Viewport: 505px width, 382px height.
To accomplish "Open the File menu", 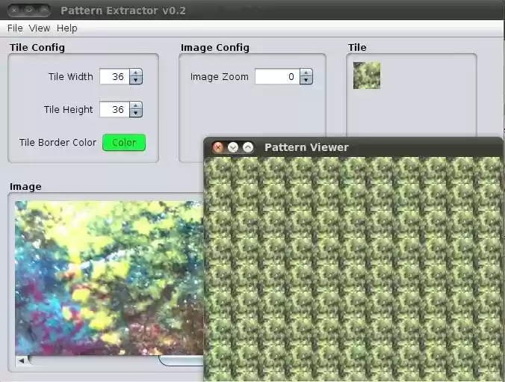I will (x=15, y=28).
